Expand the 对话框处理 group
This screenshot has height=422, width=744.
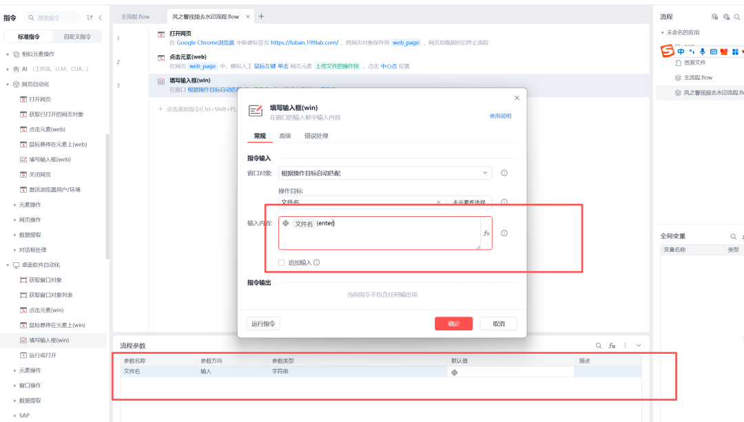tap(14, 250)
